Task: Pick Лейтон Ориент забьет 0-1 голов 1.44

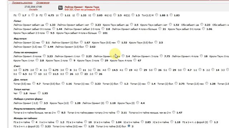Action: tap(54, 28)
